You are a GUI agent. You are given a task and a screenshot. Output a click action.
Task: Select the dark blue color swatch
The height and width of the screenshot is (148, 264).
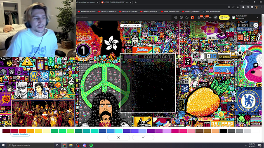point(103,131)
